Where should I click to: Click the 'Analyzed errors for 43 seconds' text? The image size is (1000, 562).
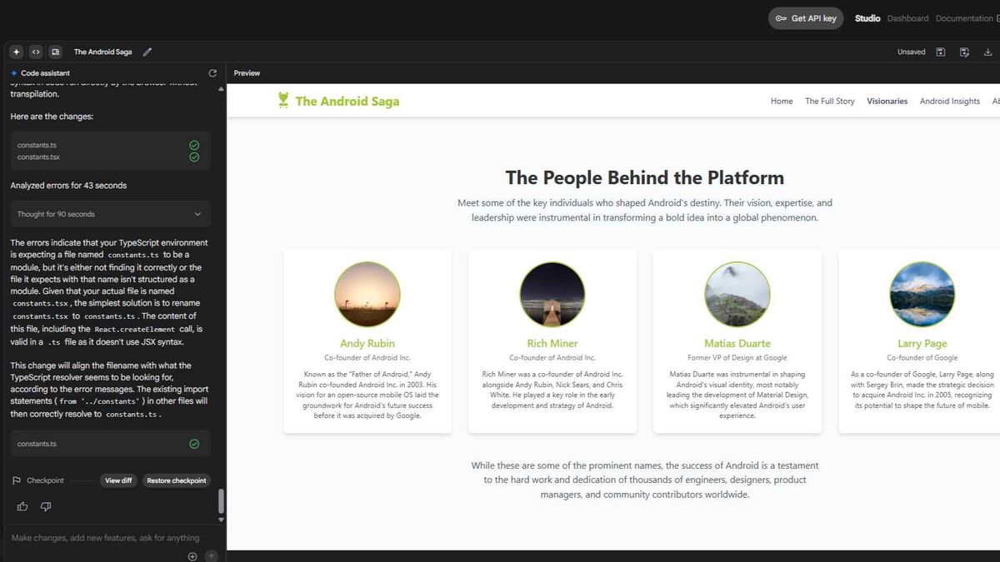click(x=68, y=185)
